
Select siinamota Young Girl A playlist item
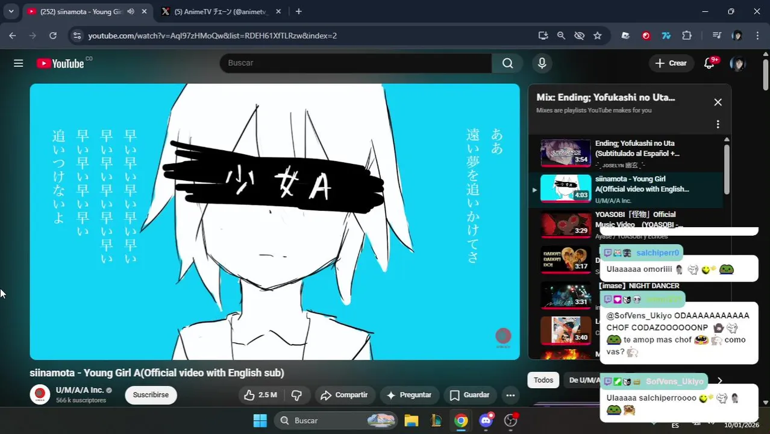click(625, 190)
